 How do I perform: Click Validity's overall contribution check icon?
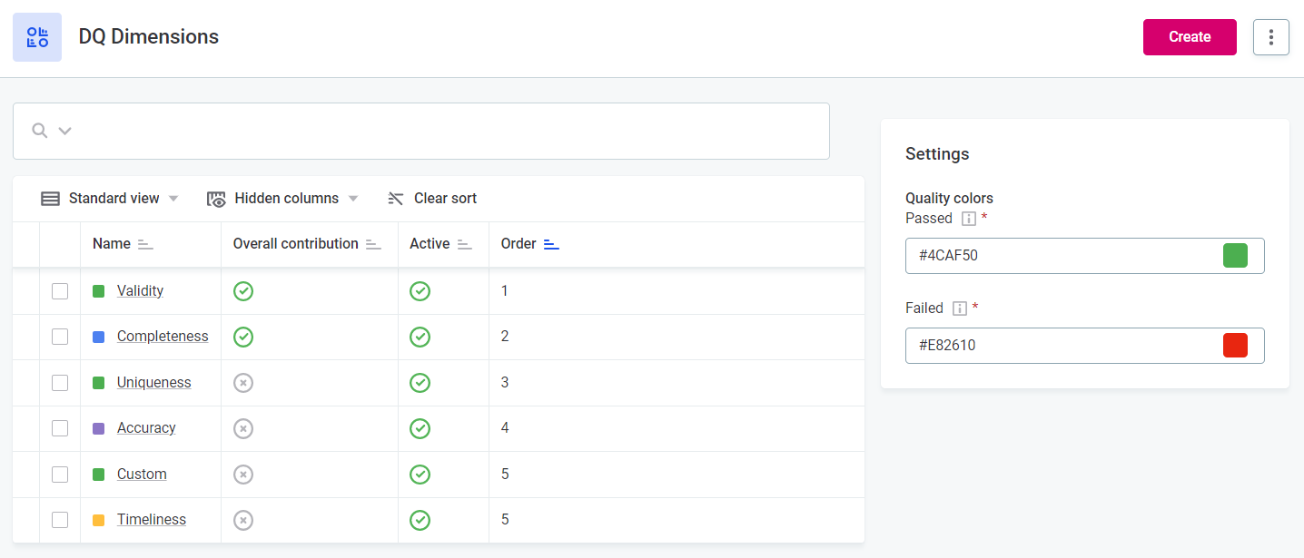pyautogui.click(x=243, y=291)
